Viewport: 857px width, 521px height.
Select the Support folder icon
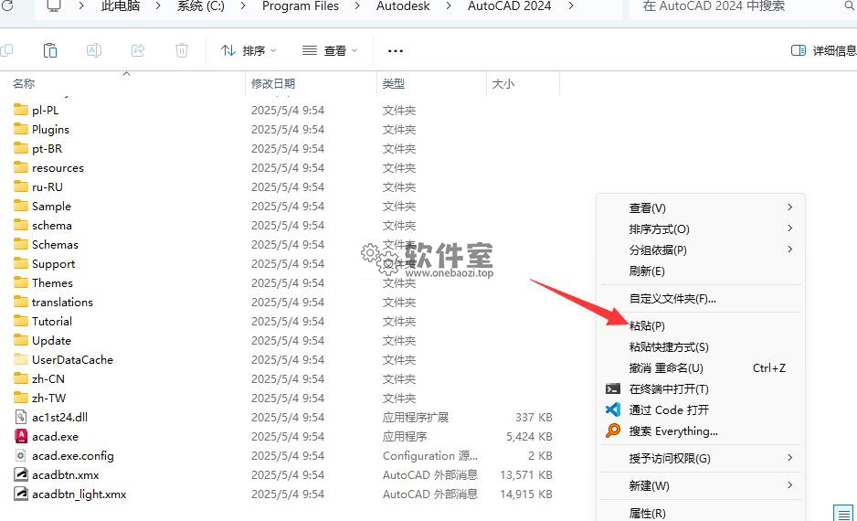point(21,263)
